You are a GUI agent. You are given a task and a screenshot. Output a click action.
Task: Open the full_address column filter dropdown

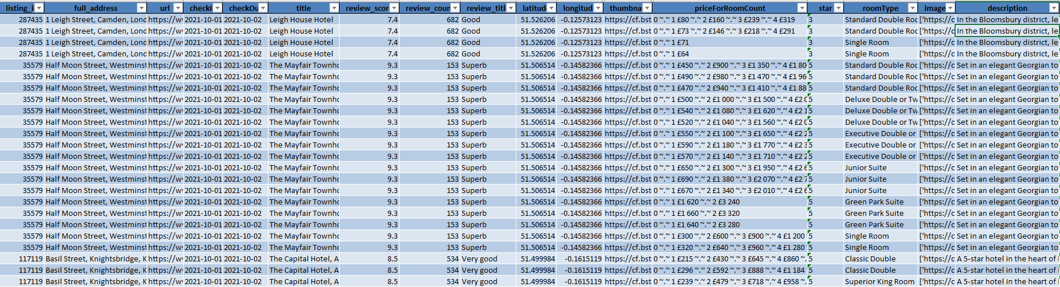[x=141, y=8]
